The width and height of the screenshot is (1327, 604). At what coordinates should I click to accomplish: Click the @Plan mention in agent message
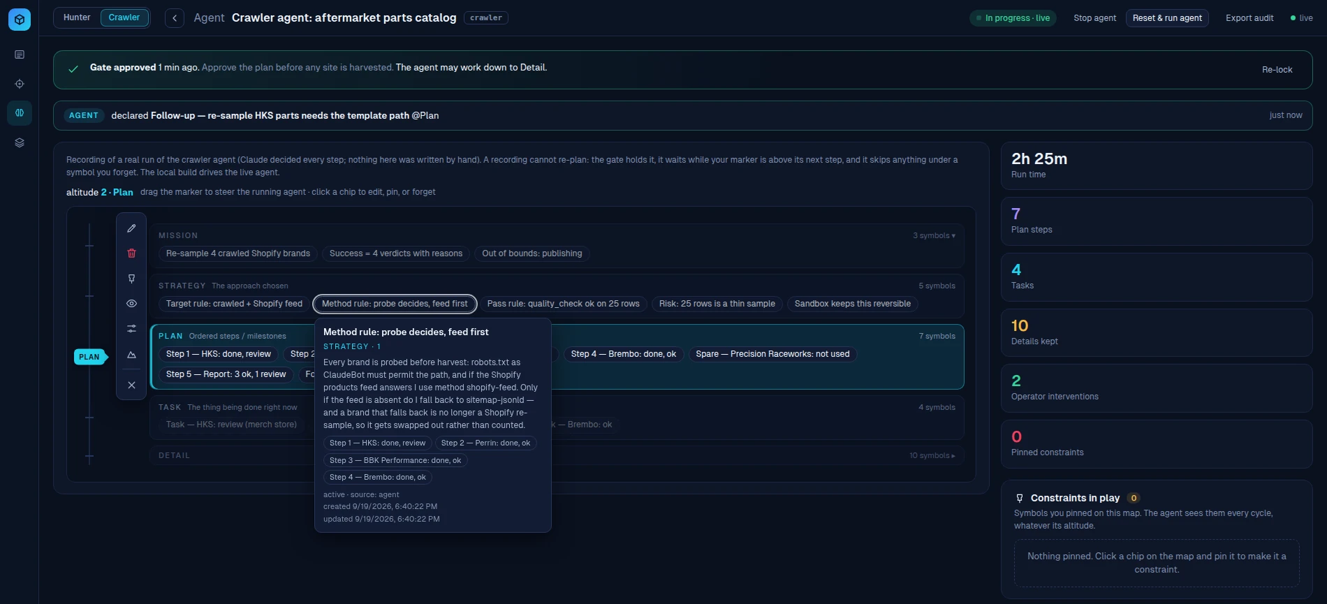pos(425,115)
